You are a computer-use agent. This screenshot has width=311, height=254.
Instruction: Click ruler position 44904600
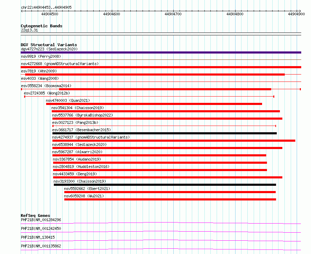point(111,14)
